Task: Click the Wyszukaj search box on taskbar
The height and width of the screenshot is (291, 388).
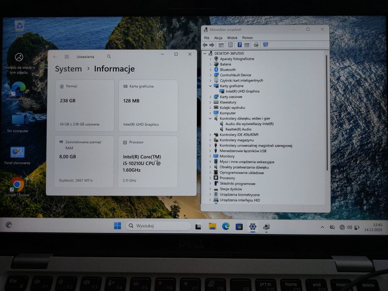Action: pyautogui.click(x=158, y=226)
